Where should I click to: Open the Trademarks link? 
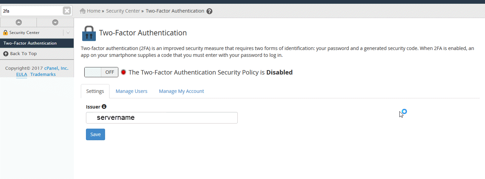pyautogui.click(x=43, y=74)
